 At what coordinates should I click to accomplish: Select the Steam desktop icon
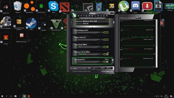tap(31, 24)
